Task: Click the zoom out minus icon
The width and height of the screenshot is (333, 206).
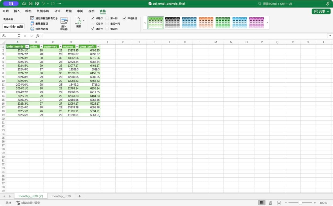Action: click(x=286, y=203)
